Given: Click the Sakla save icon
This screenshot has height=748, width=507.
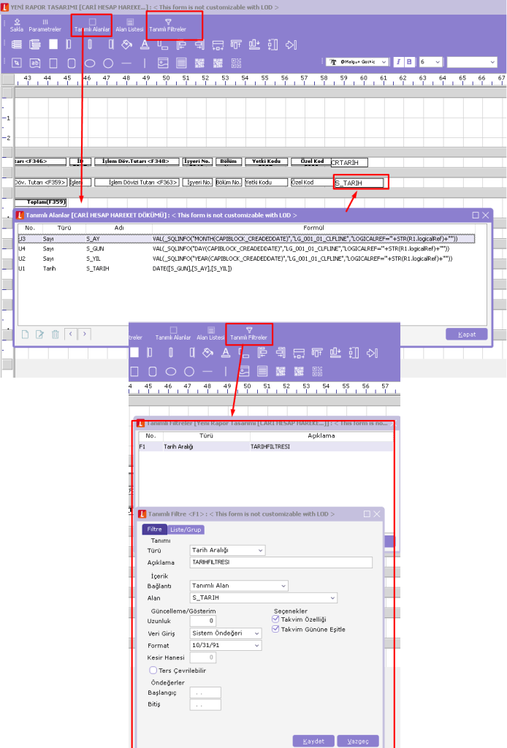Looking at the screenshot, I should [x=17, y=22].
